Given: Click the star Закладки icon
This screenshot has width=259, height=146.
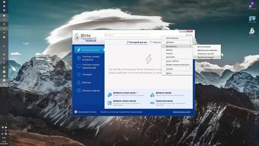Looking at the screenshot, I should 79,74.
